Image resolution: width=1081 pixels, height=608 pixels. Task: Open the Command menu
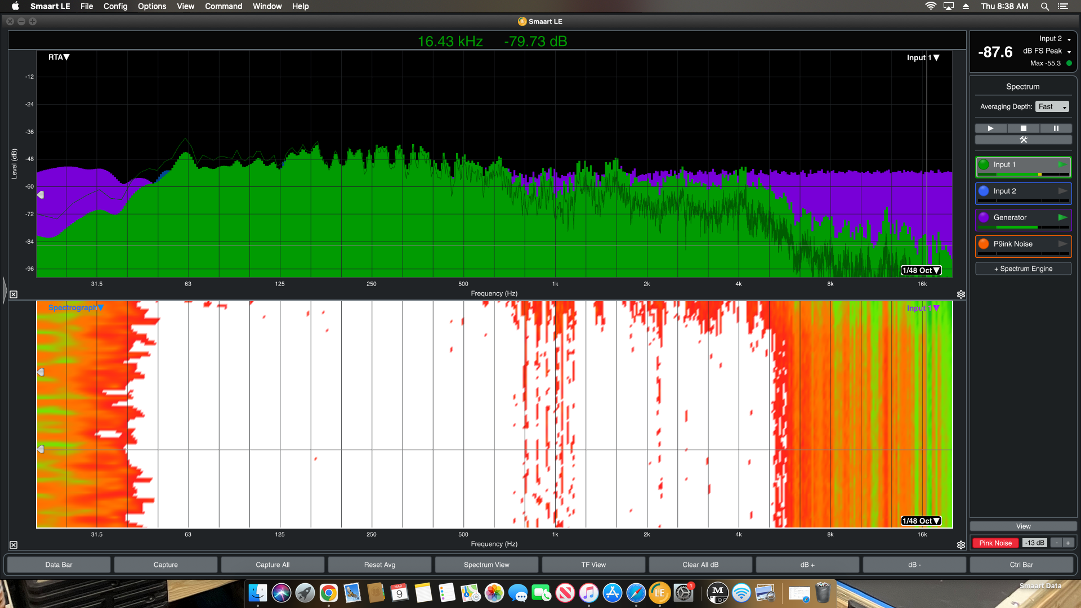(224, 6)
